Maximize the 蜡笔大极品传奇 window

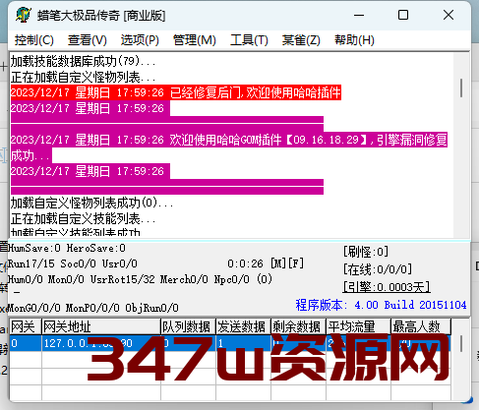[x=403, y=15]
